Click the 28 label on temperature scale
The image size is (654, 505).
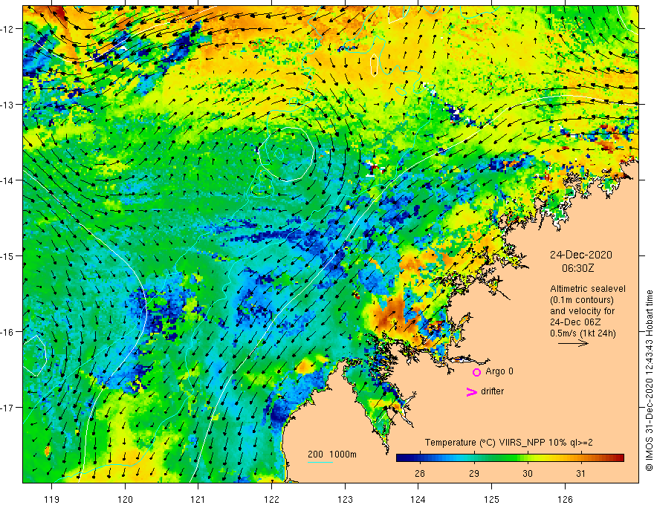coord(420,473)
